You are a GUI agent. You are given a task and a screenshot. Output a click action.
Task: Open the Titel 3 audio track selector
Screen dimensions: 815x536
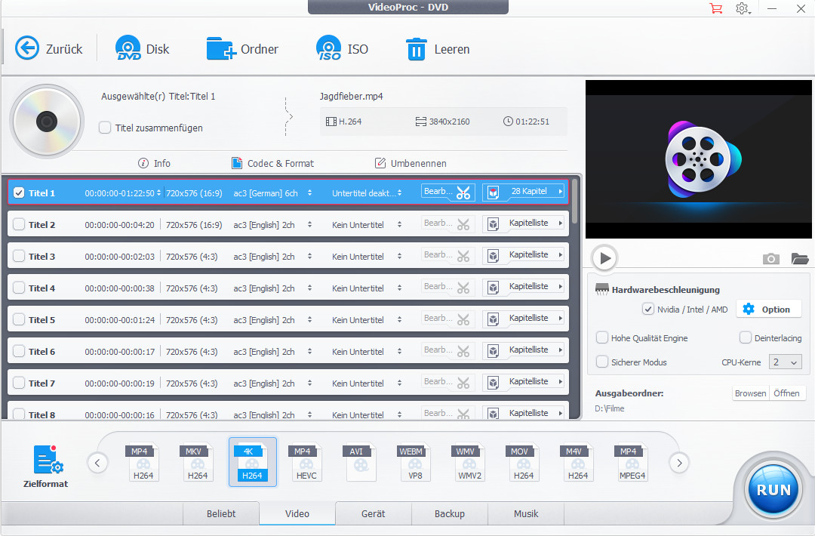(x=310, y=257)
